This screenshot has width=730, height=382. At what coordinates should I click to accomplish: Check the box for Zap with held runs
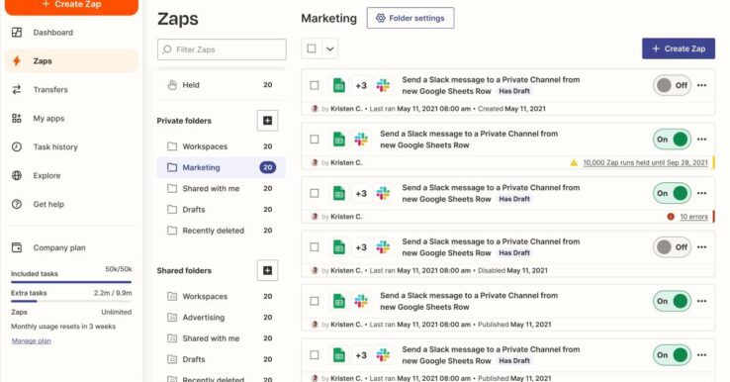point(315,140)
